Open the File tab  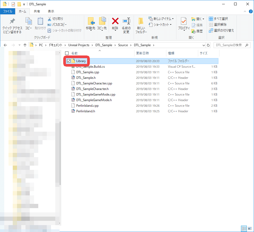[x=7, y=11]
